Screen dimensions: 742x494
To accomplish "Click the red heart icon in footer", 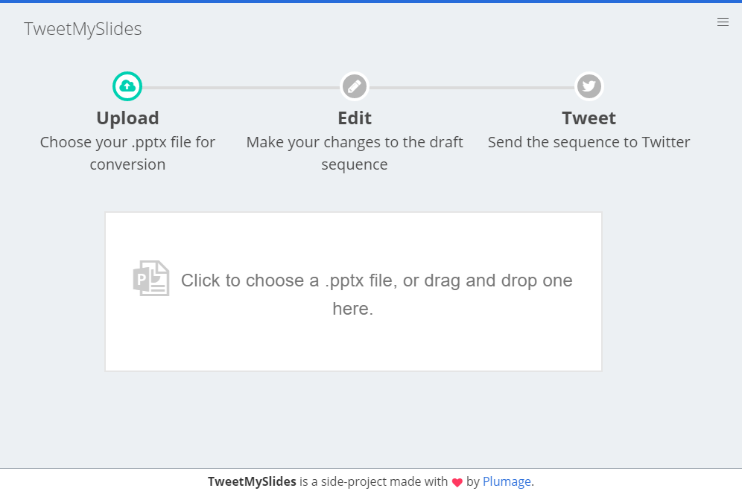I will click(457, 482).
